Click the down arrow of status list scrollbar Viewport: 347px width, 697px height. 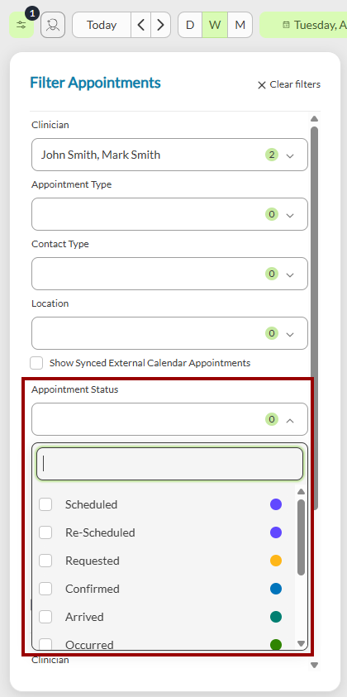[x=301, y=643]
